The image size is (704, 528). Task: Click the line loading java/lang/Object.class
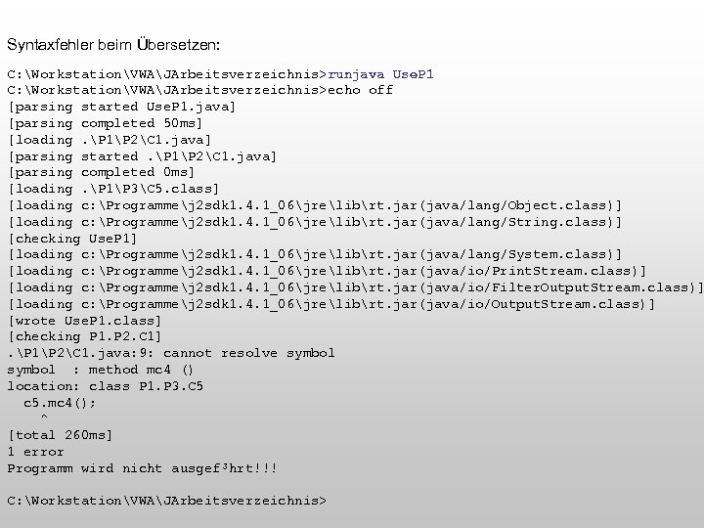pyautogui.click(x=314, y=205)
